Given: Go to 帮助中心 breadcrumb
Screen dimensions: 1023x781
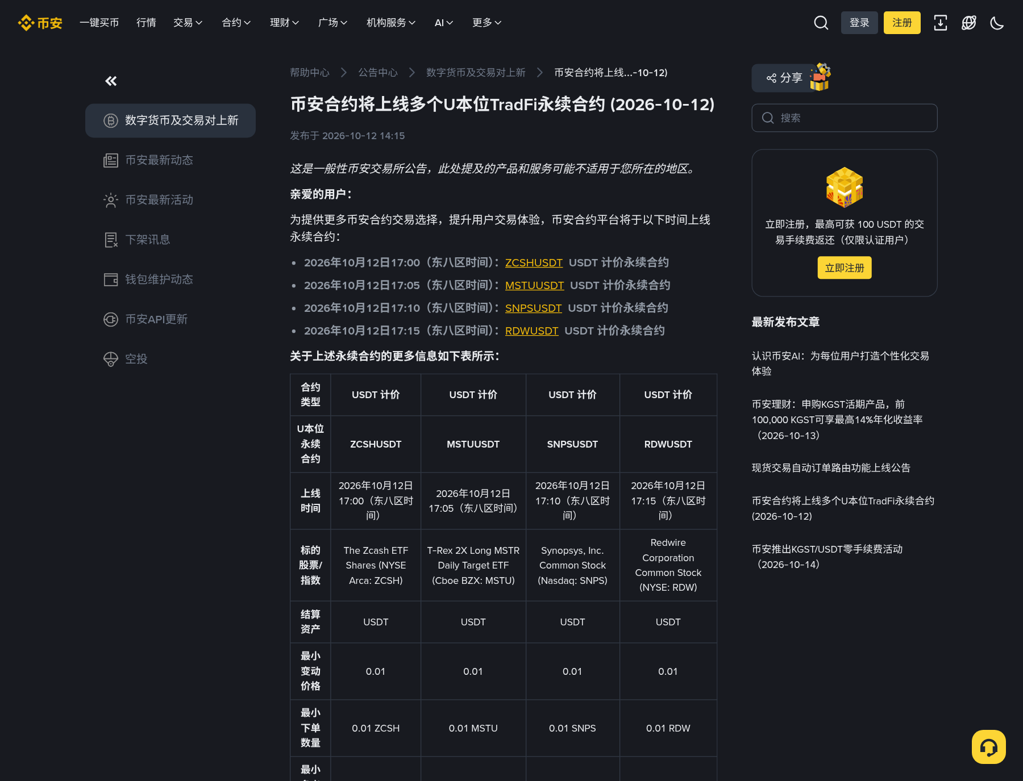Looking at the screenshot, I should pyautogui.click(x=310, y=73).
